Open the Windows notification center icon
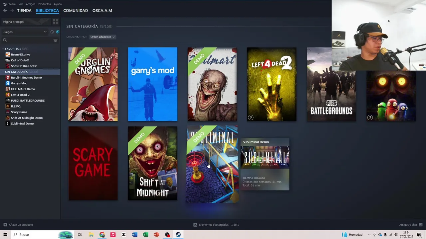This screenshot has width=426, height=239. [419, 235]
